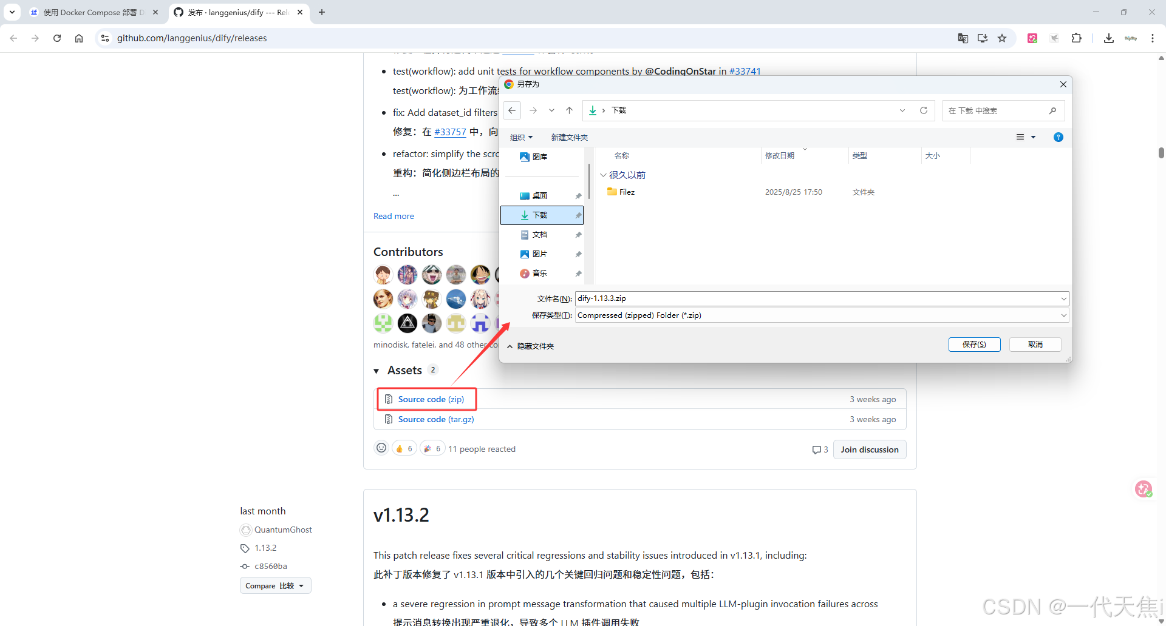
Task: Expand the address bar path history dropdown
Action: point(902,110)
